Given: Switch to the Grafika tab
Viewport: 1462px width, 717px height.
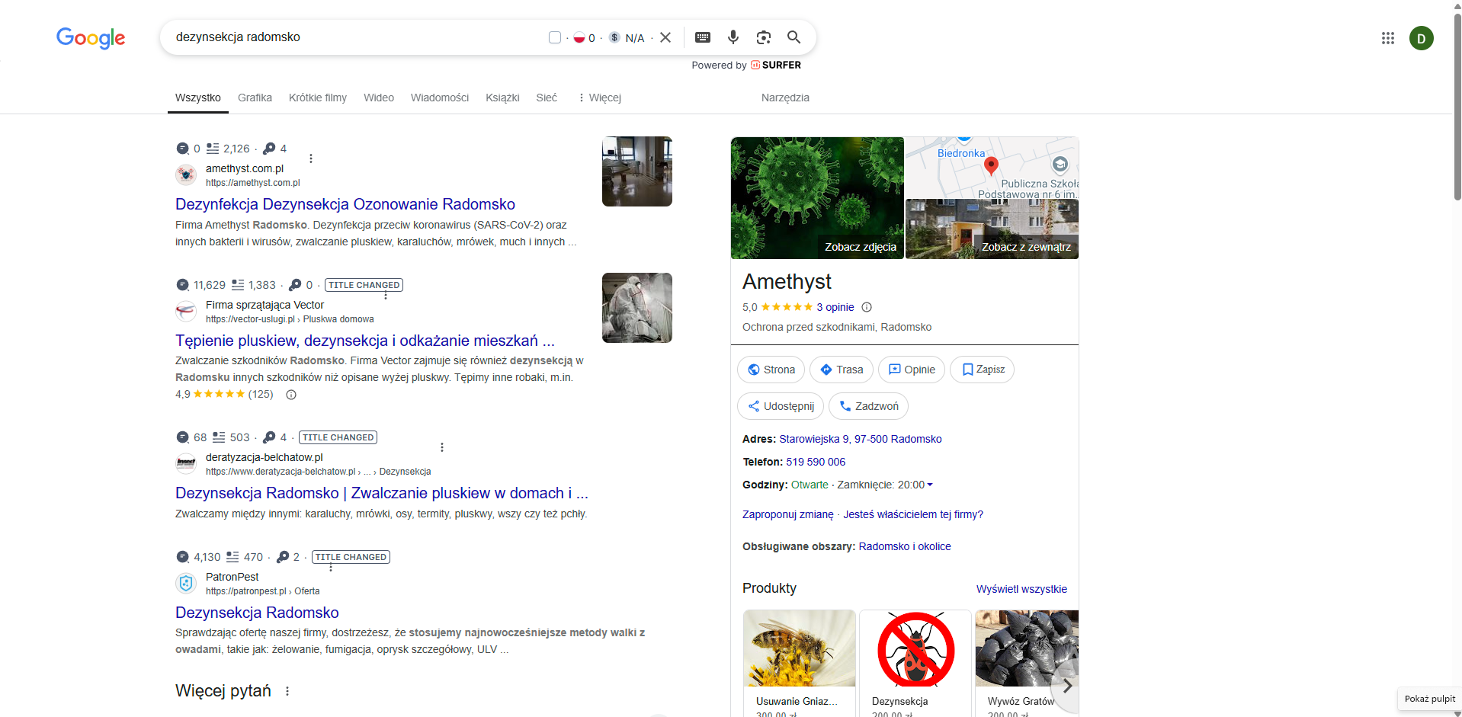Looking at the screenshot, I should tap(255, 98).
